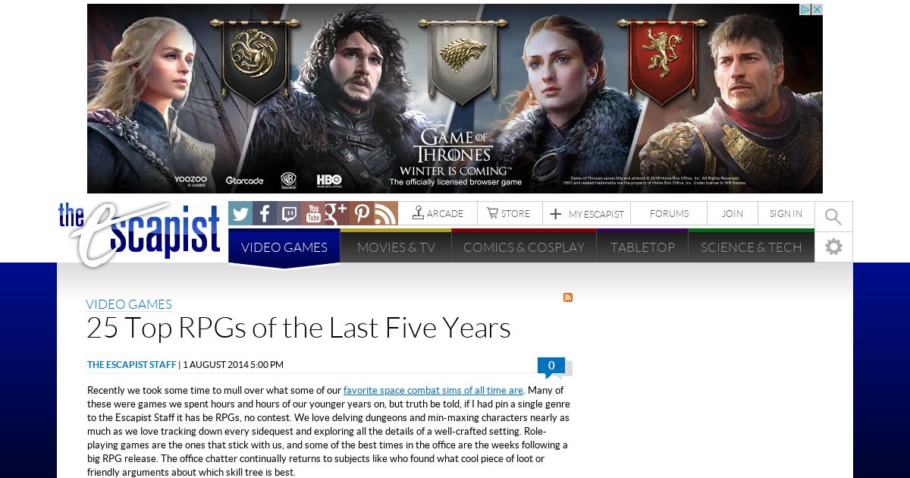Viewport: 910px width, 478px height.
Task: Click Sign In
Action: pos(786,213)
